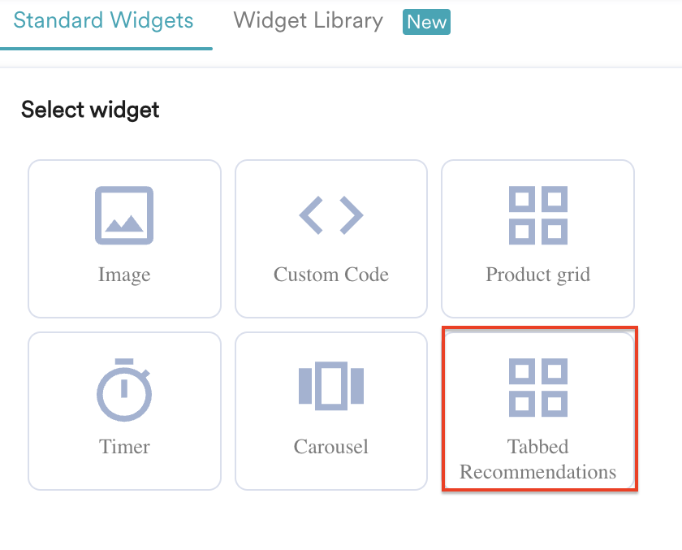Viewport: 682px width, 550px height.
Task: Choose the Image widget card
Action: tap(124, 238)
